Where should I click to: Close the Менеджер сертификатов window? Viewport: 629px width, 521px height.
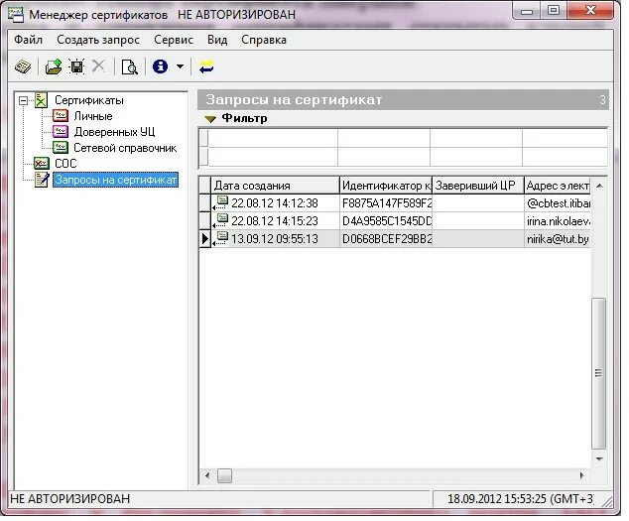[590, 11]
